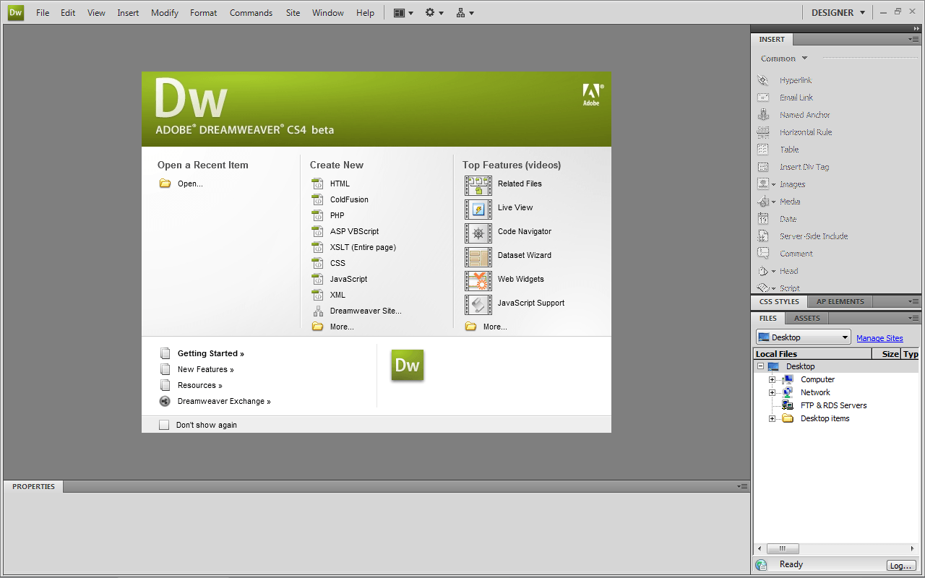Switch to the CSS Styles tab
The image size is (925, 578).
[779, 301]
